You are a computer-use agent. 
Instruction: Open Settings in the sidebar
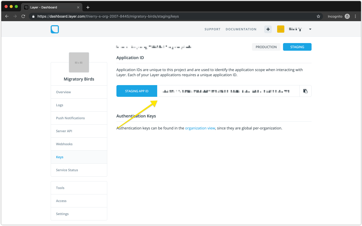(79, 214)
